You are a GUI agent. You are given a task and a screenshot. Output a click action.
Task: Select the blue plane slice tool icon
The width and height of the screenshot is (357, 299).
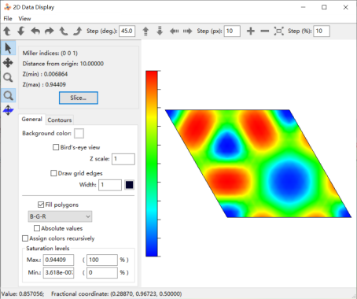(x=8, y=110)
